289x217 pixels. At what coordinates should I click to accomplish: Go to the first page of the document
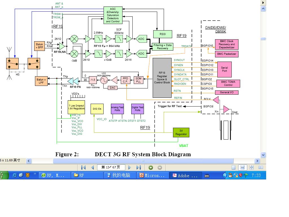click(83, 167)
